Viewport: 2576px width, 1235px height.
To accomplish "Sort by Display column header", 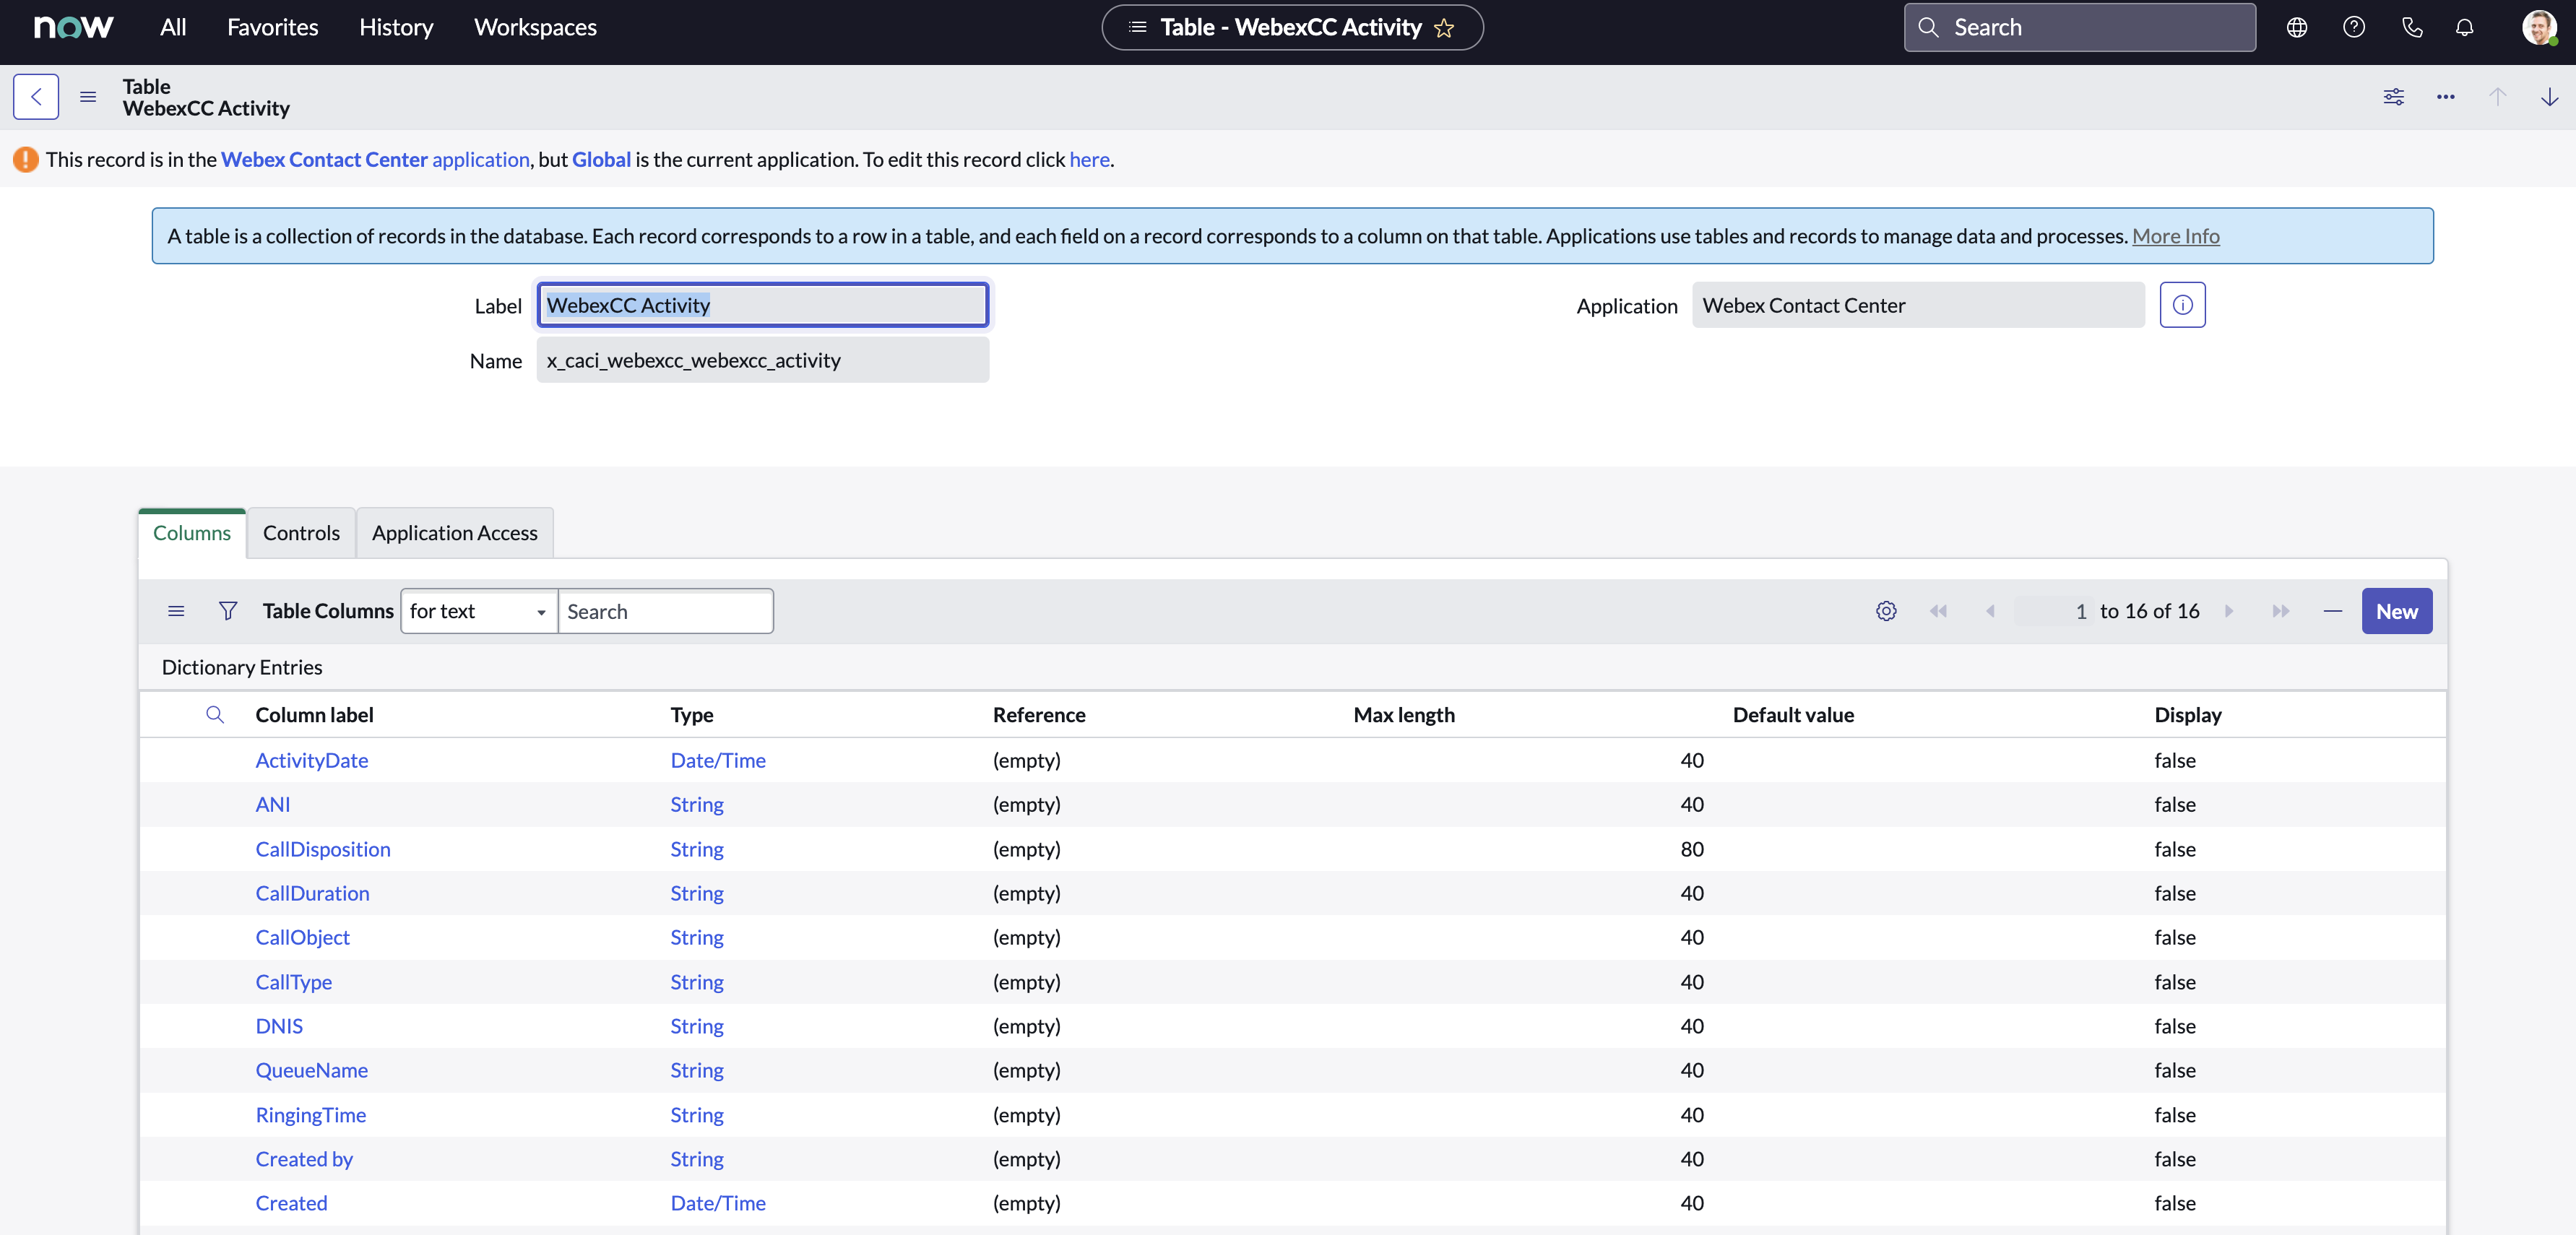I will [x=2188, y=715].
